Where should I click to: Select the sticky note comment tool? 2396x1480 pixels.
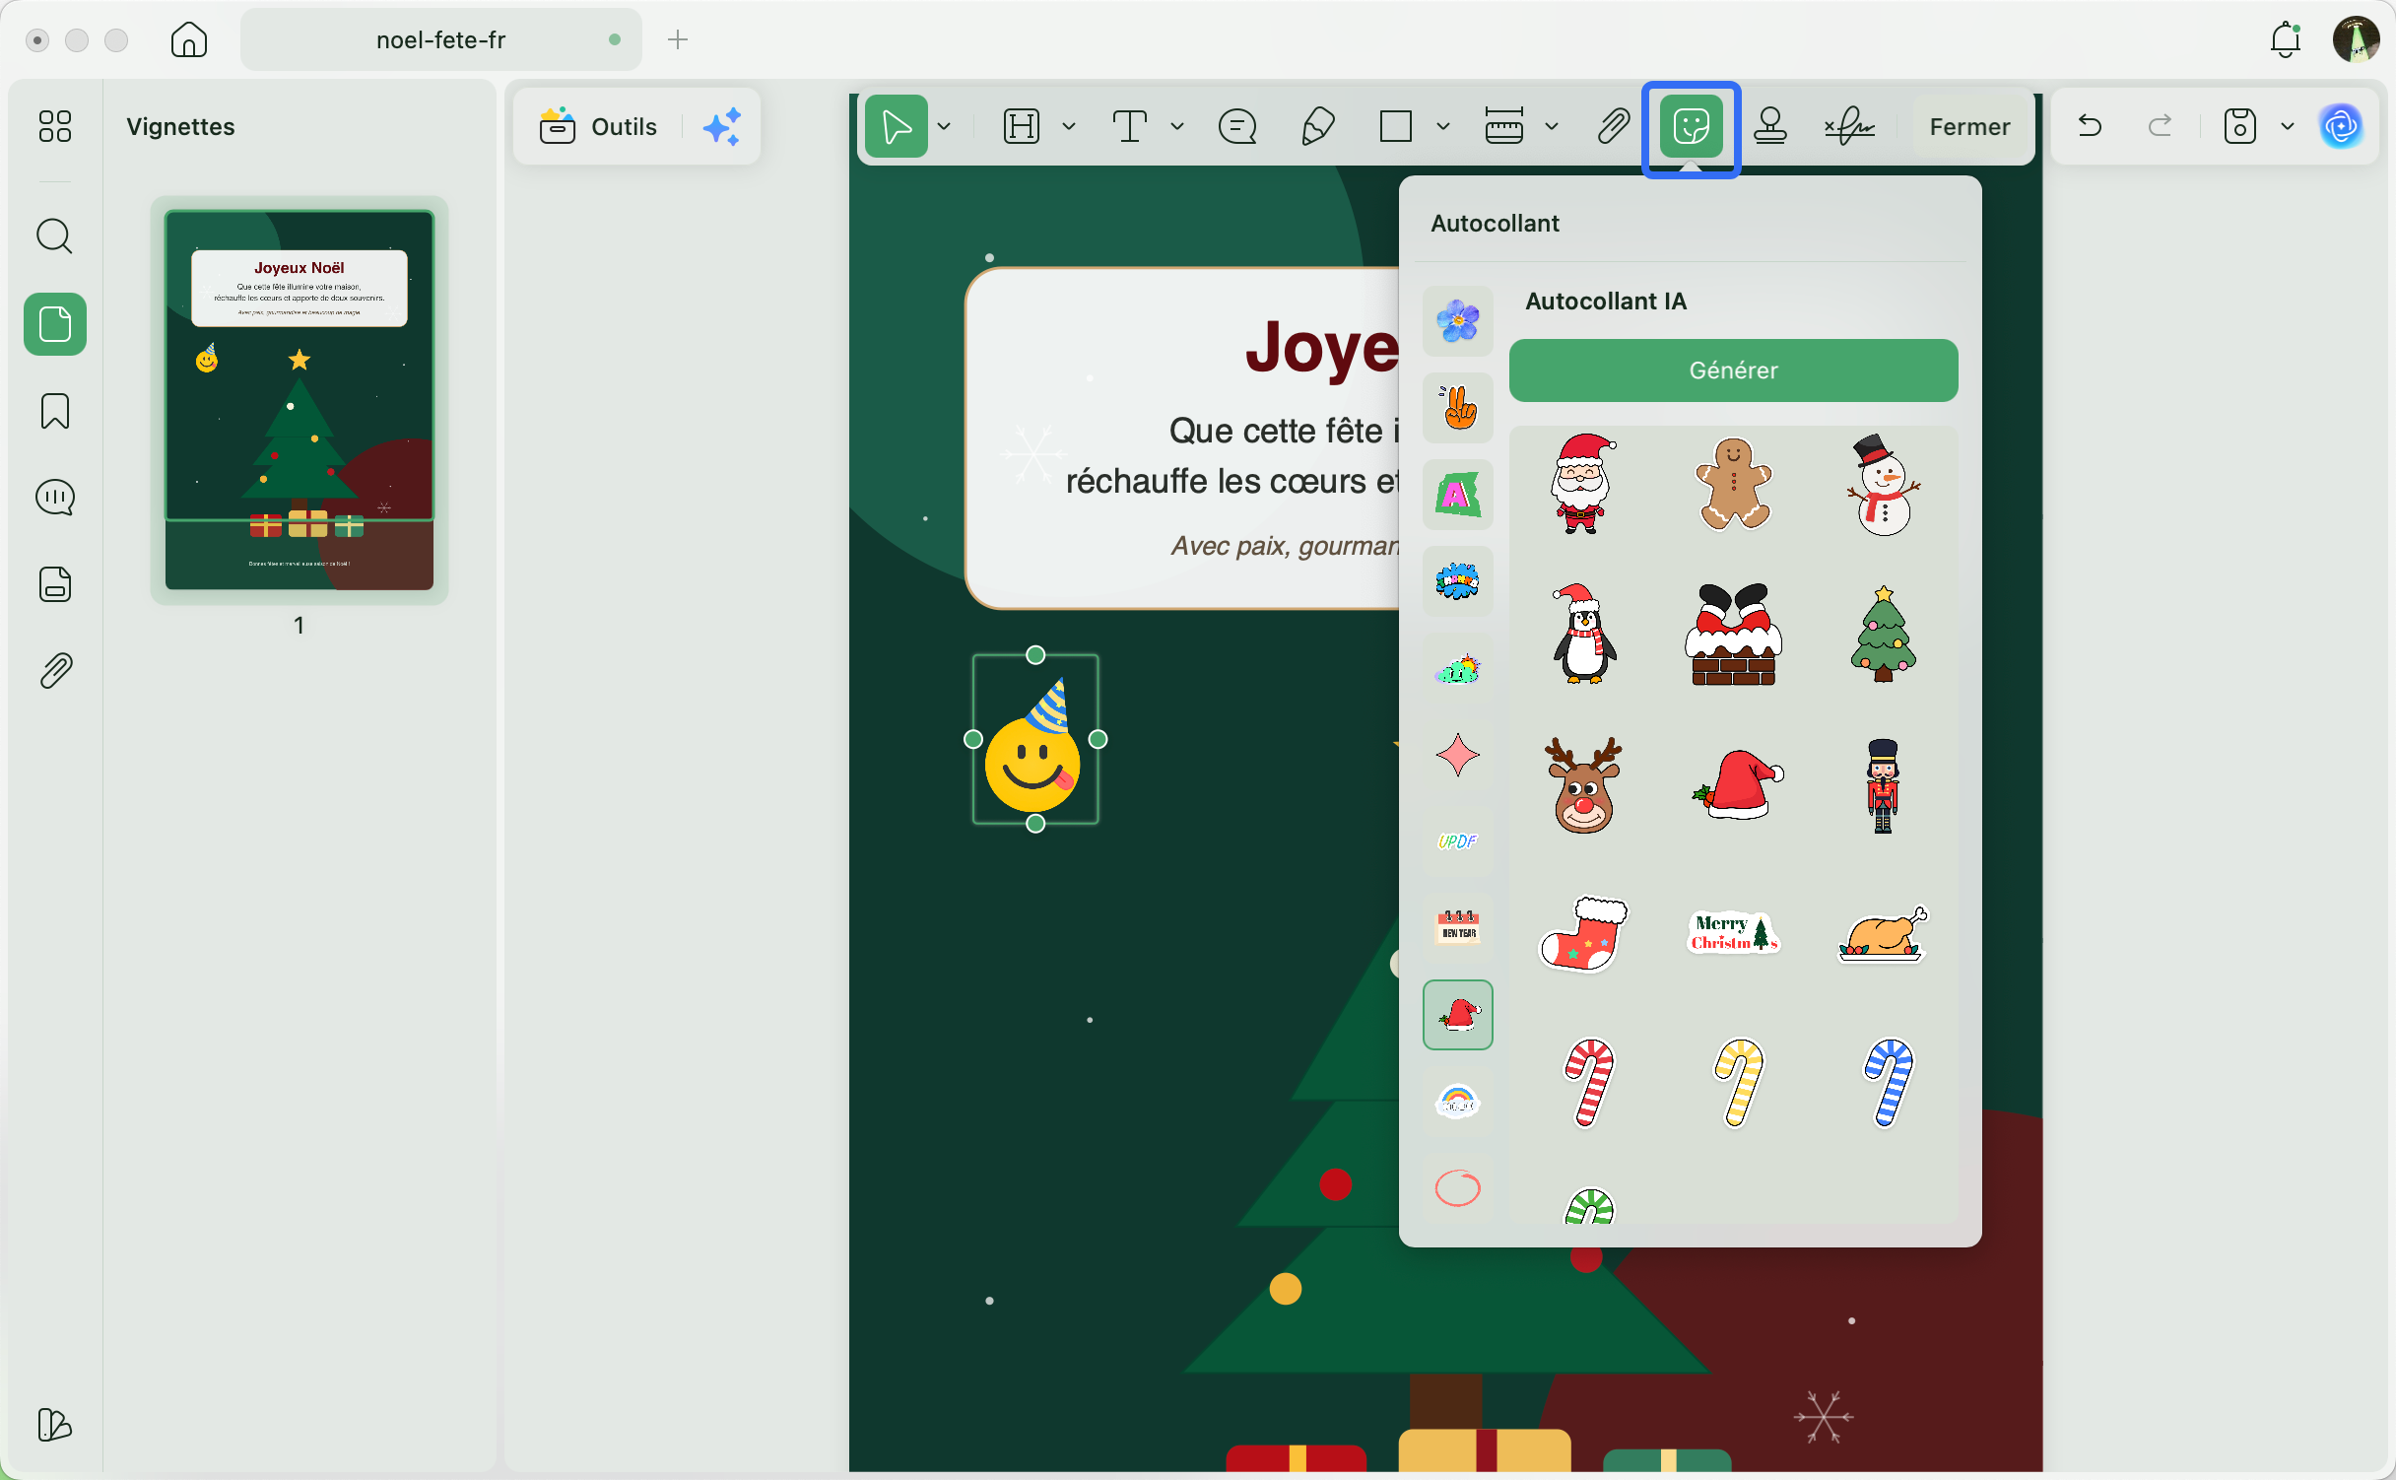(x=1237, y=126)
